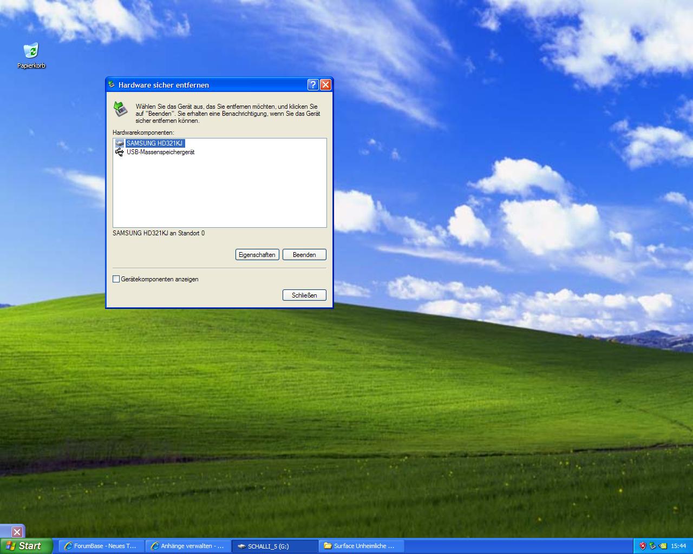Switch to Surface Unheimliche taskbar folder

362,546
